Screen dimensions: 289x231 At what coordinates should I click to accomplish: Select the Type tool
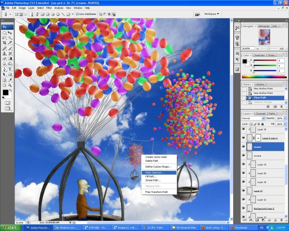pyautogui.click(x=10, y=69)
